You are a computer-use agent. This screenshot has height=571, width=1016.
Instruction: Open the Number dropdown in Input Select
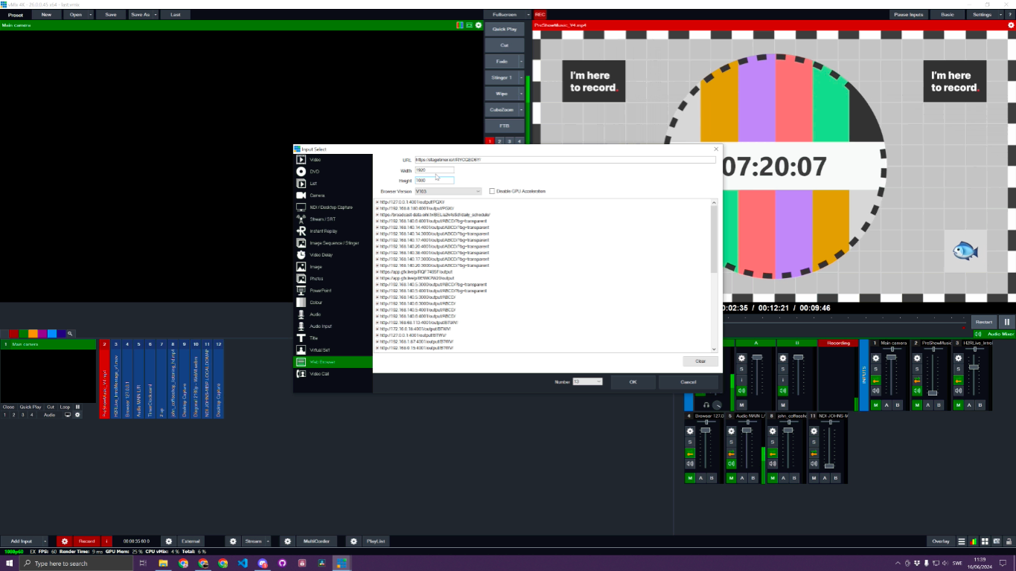587,381
